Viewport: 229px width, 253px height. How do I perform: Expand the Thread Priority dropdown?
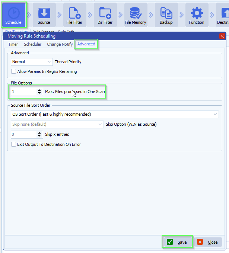(x=32, y=62)
